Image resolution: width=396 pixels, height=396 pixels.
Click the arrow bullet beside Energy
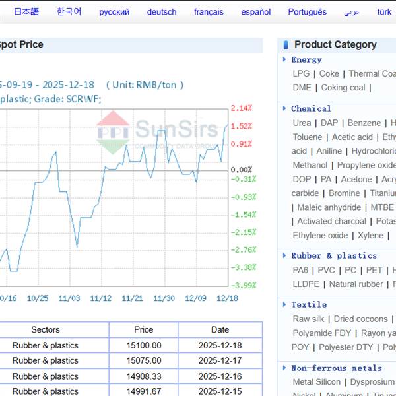[x=284, y=60]
